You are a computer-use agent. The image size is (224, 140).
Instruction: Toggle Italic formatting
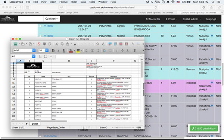(x=59, y=50)
